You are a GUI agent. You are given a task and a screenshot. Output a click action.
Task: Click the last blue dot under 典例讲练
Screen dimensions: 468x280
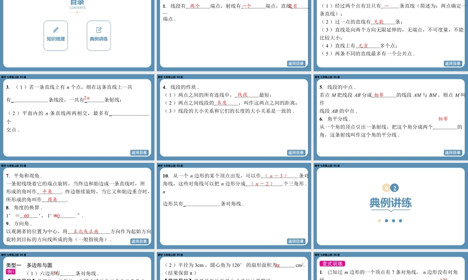[401, 220]
